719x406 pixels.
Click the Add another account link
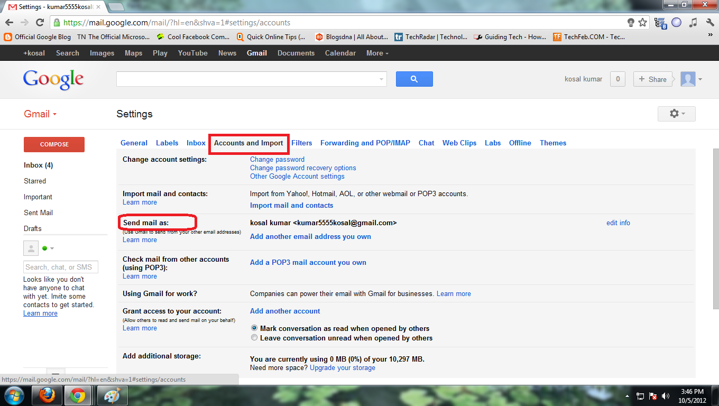pyautogui.click(x=285, y=311)
